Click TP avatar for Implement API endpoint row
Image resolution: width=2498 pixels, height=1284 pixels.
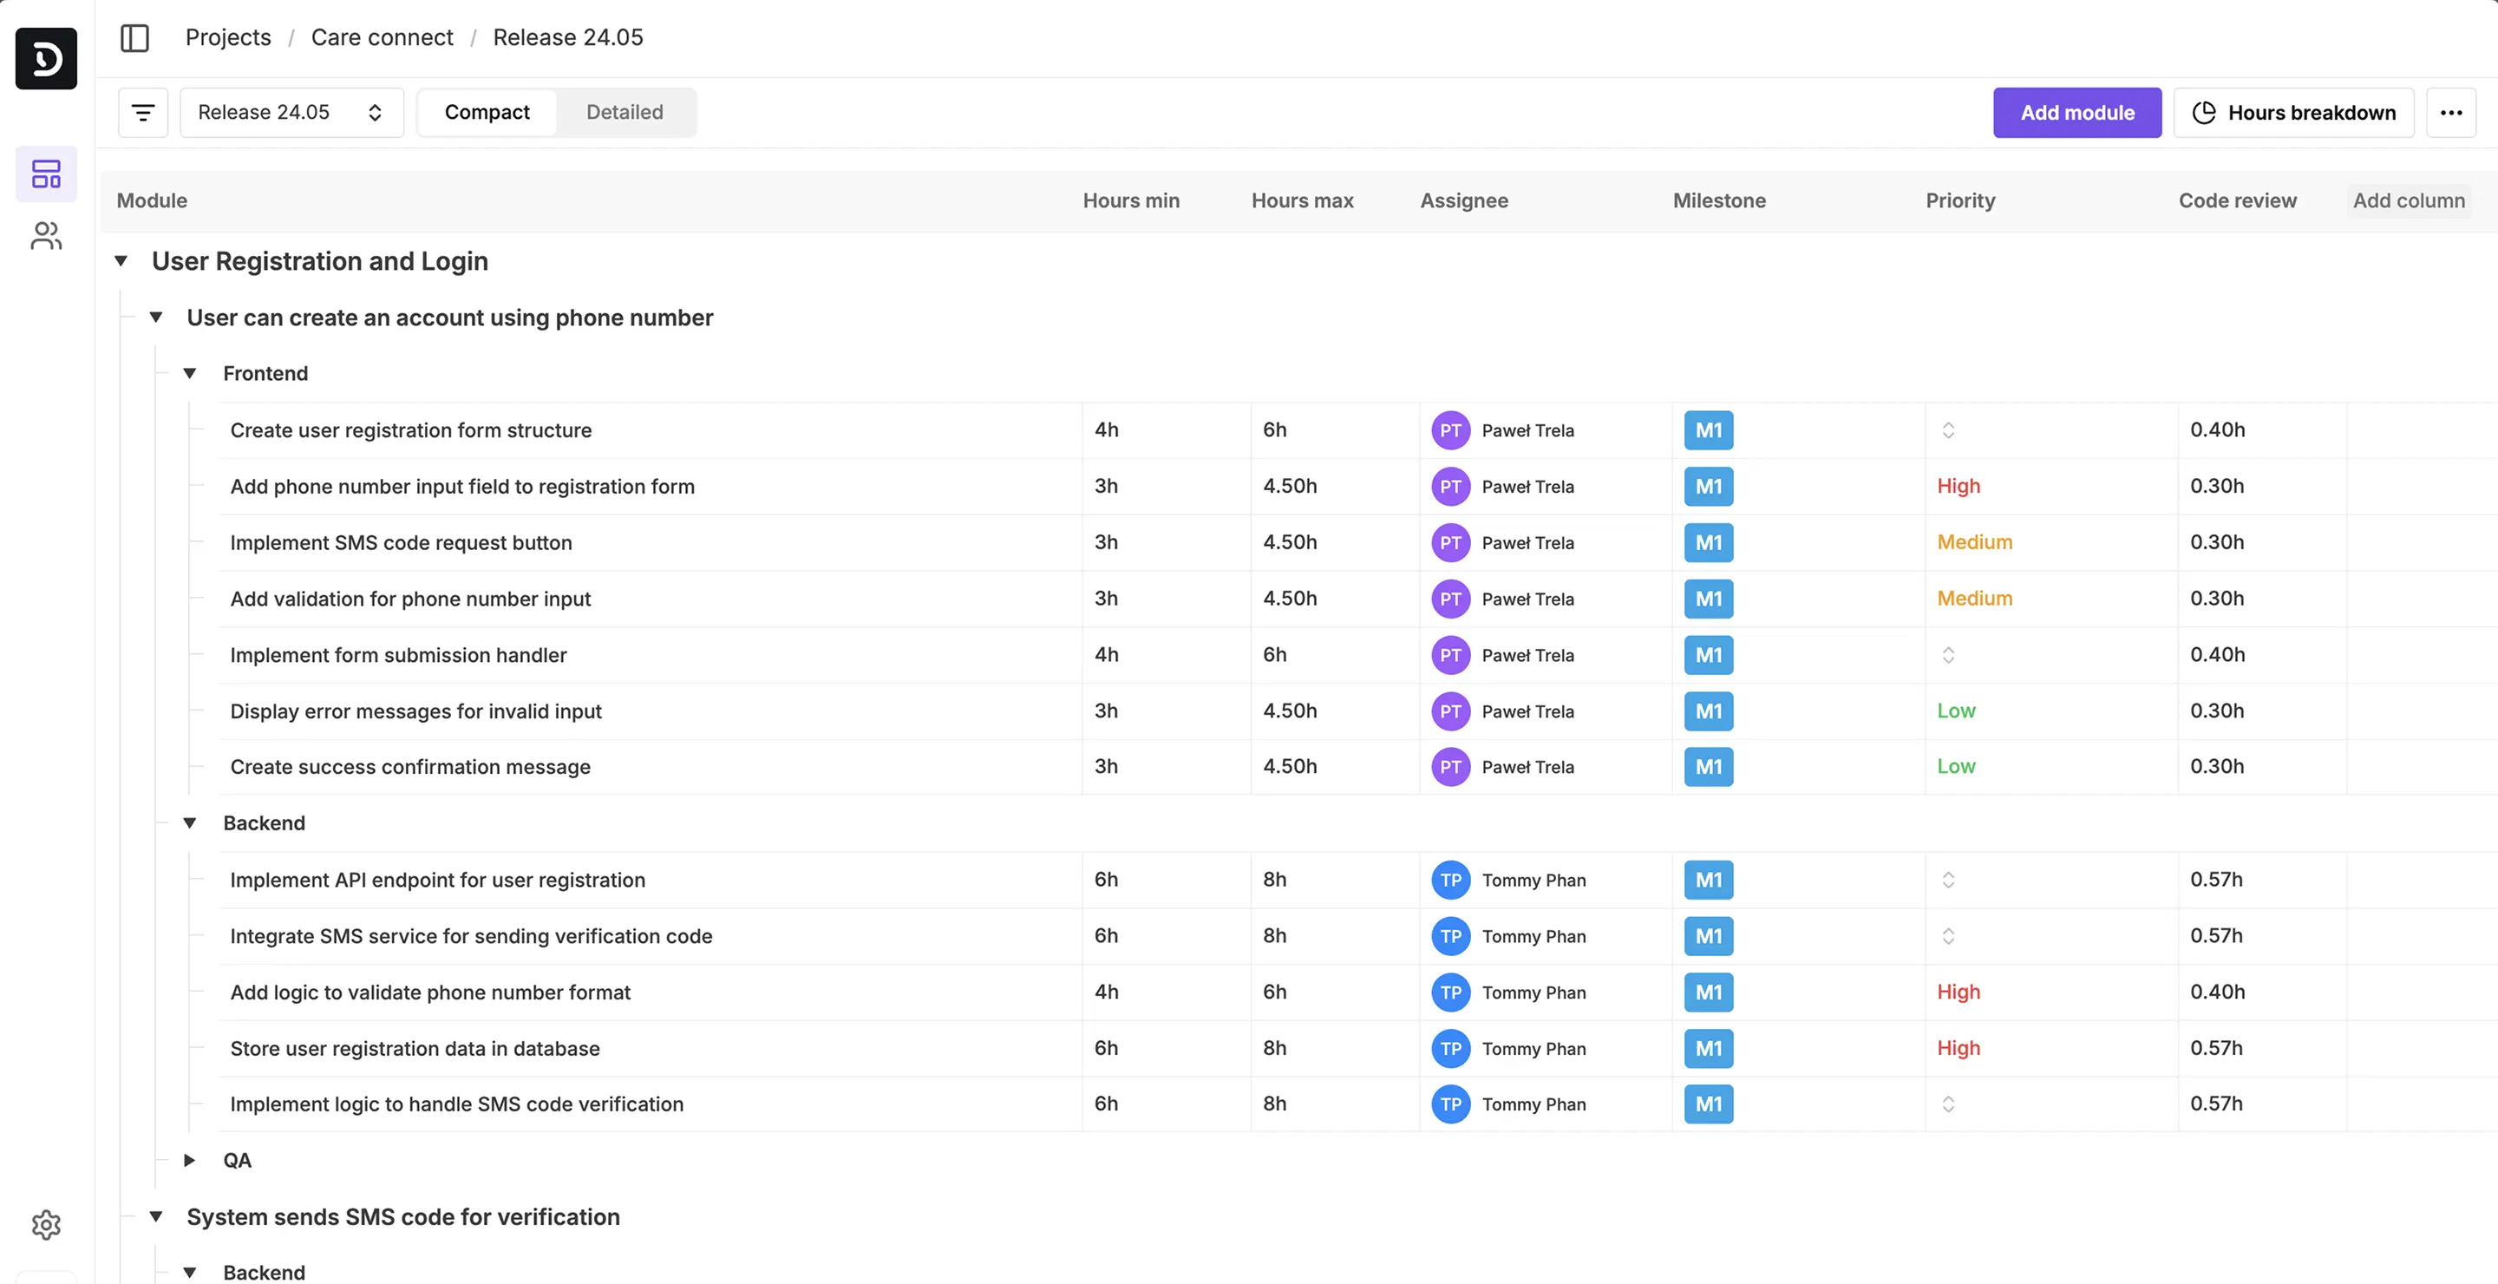[1451, 881]
